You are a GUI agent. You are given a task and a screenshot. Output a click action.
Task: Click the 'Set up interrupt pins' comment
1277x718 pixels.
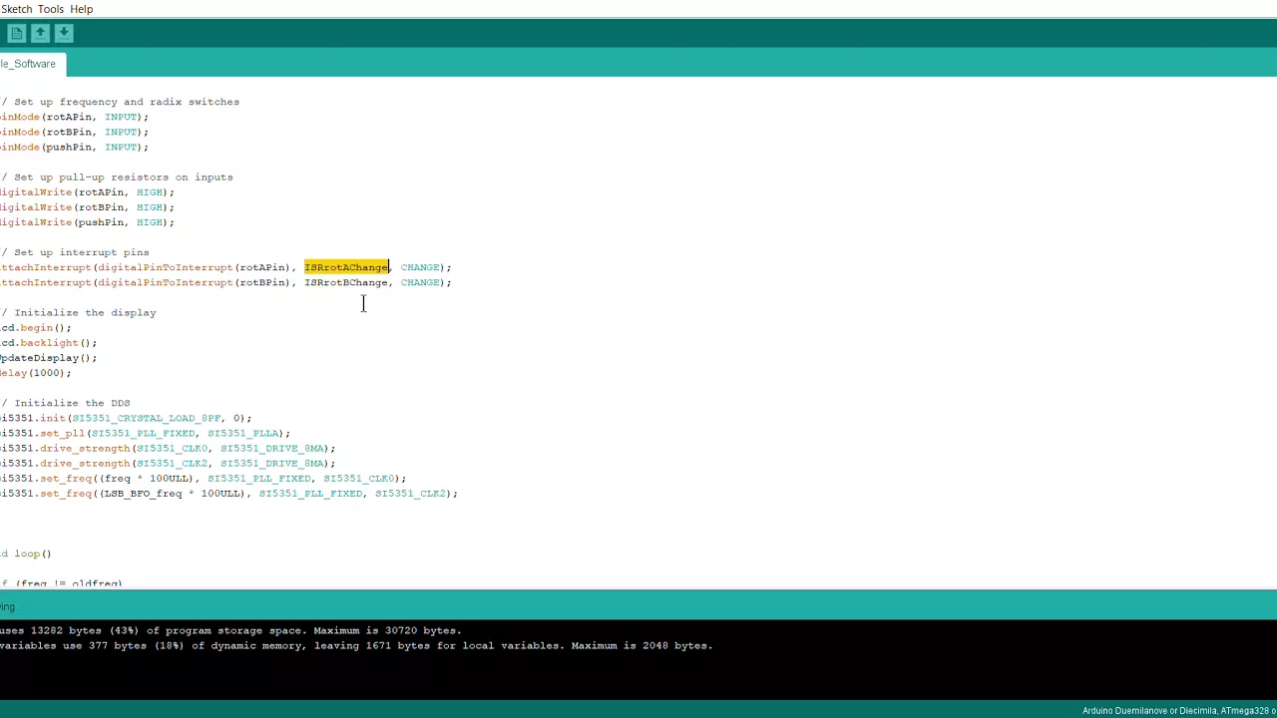tap(76, 252)
